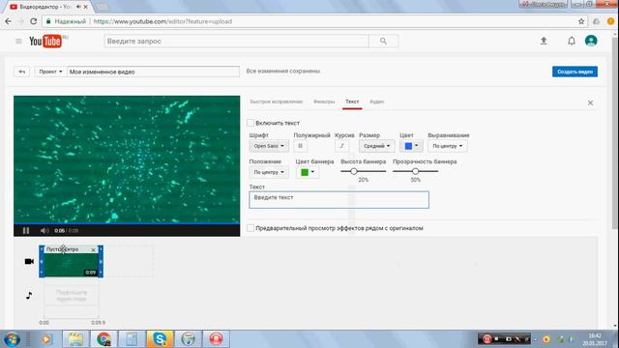The image size is (619, 348).
Task: Click the YouTube search box Введите запрос
Action: click(x=236, y=41)
